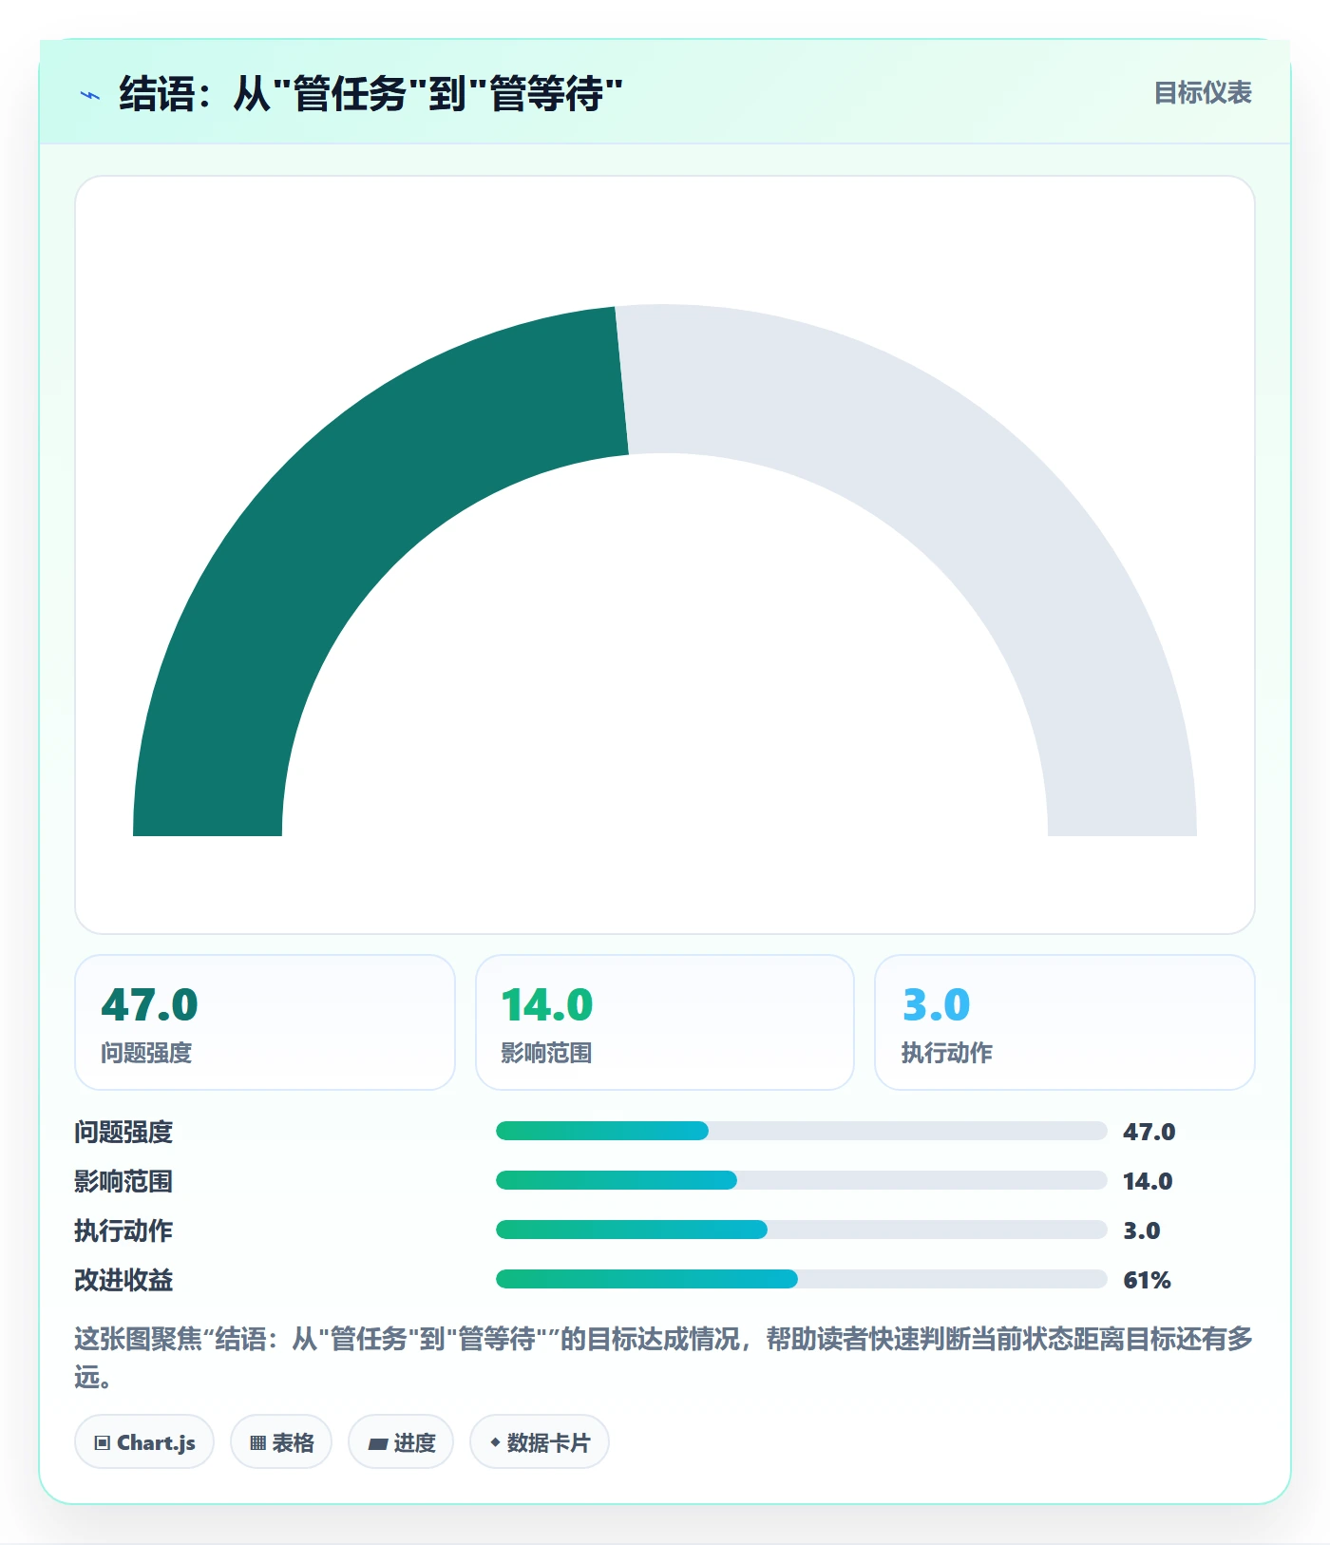This screenshot has height=1545, width=1330.
Task: Click the 影响范围 row label in progress list
Action: tap(123, 1181)
